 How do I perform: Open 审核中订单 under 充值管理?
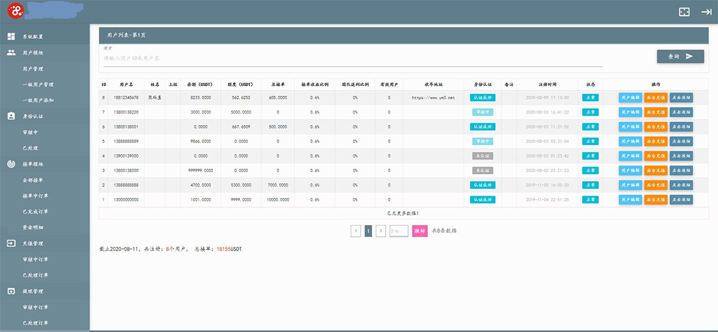[x=35, y=260]
